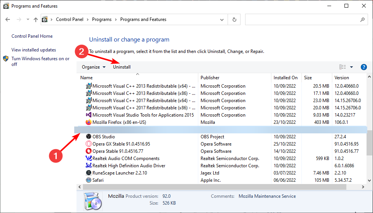Select Realtek Audio COM Components name

(126, 159)
